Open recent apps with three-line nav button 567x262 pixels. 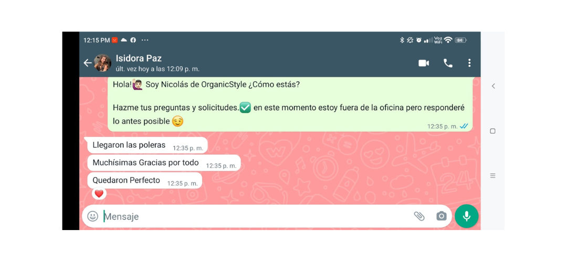pos(492,176)
